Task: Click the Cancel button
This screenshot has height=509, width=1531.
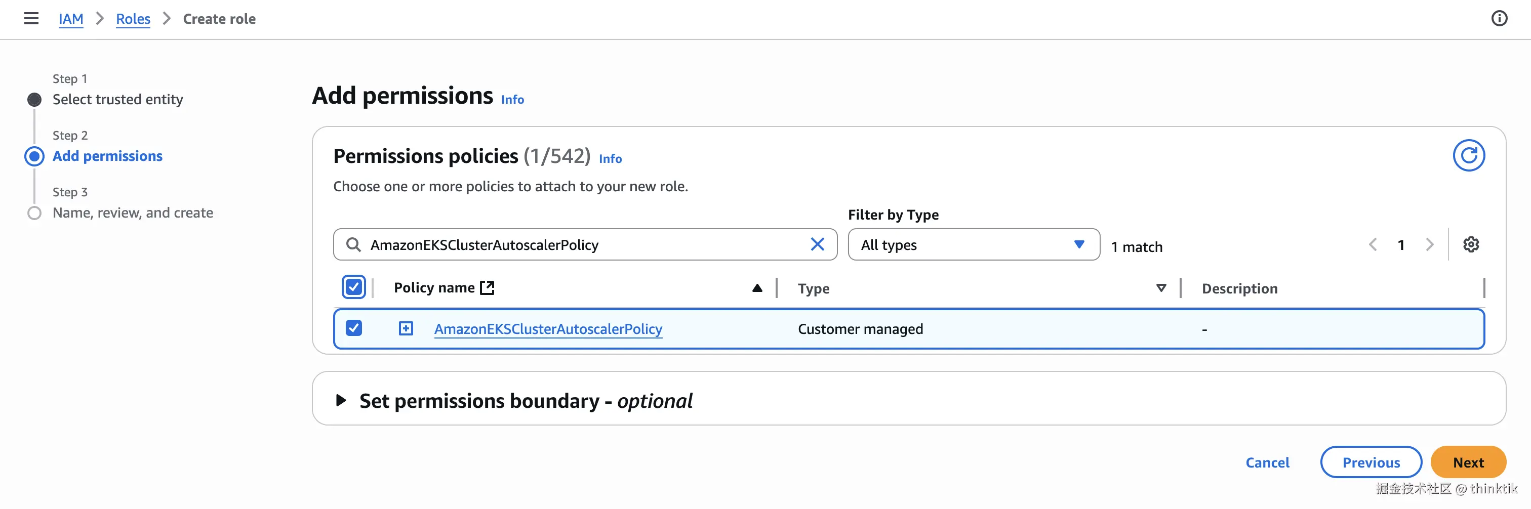Action: (x=1267, y=462)
